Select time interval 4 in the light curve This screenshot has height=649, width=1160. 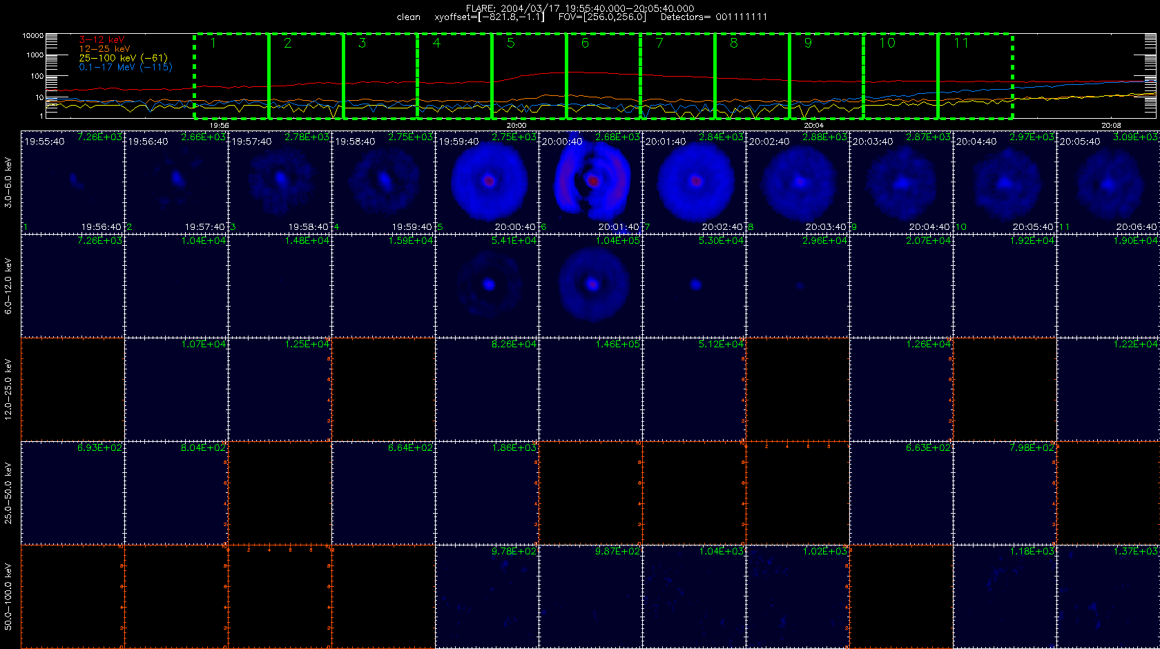tap(454, 76)
